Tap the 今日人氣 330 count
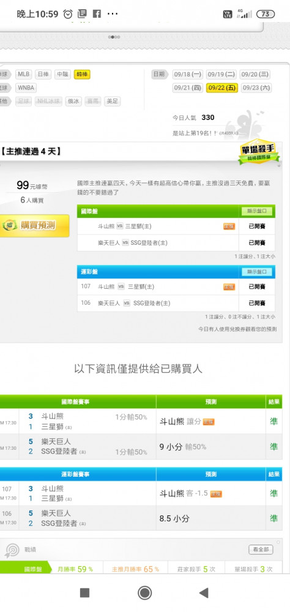 coord(193,118)
